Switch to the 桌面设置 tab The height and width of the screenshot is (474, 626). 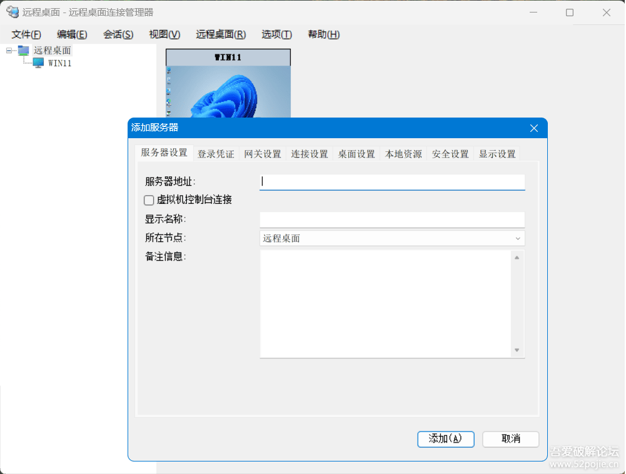[356, 153]
